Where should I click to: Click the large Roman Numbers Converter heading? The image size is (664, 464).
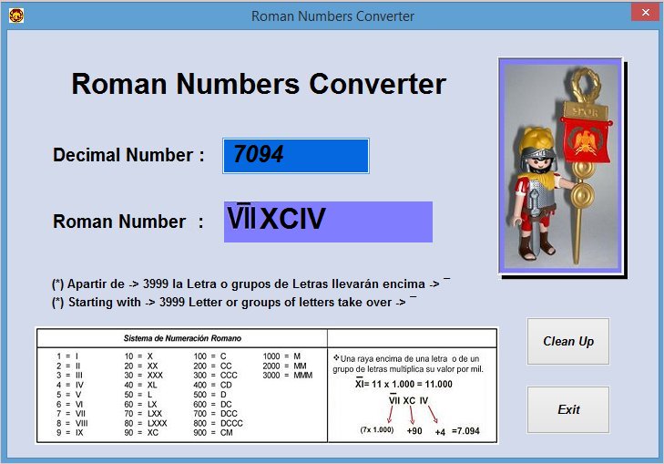tap(259, 84)
